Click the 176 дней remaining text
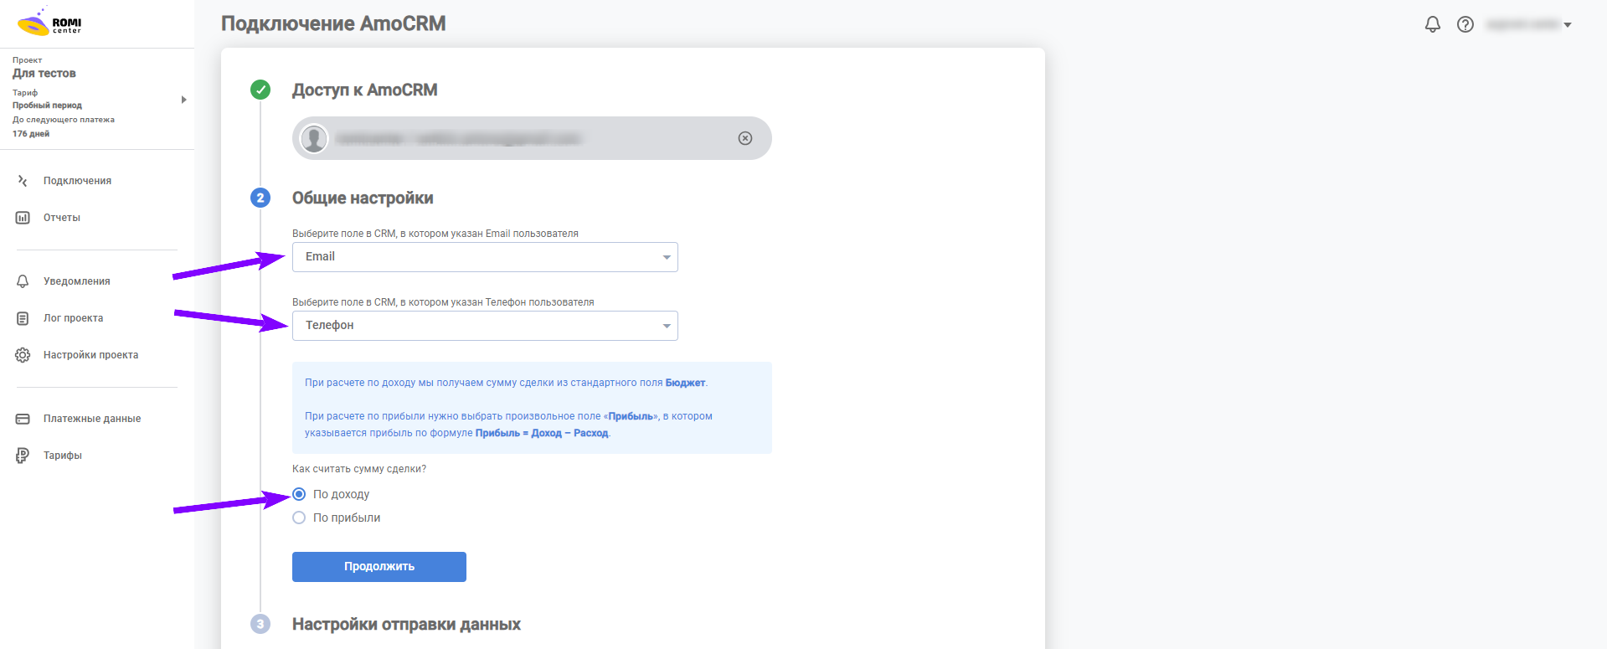This screenshot has width=1607, height=649. [31, 134]
